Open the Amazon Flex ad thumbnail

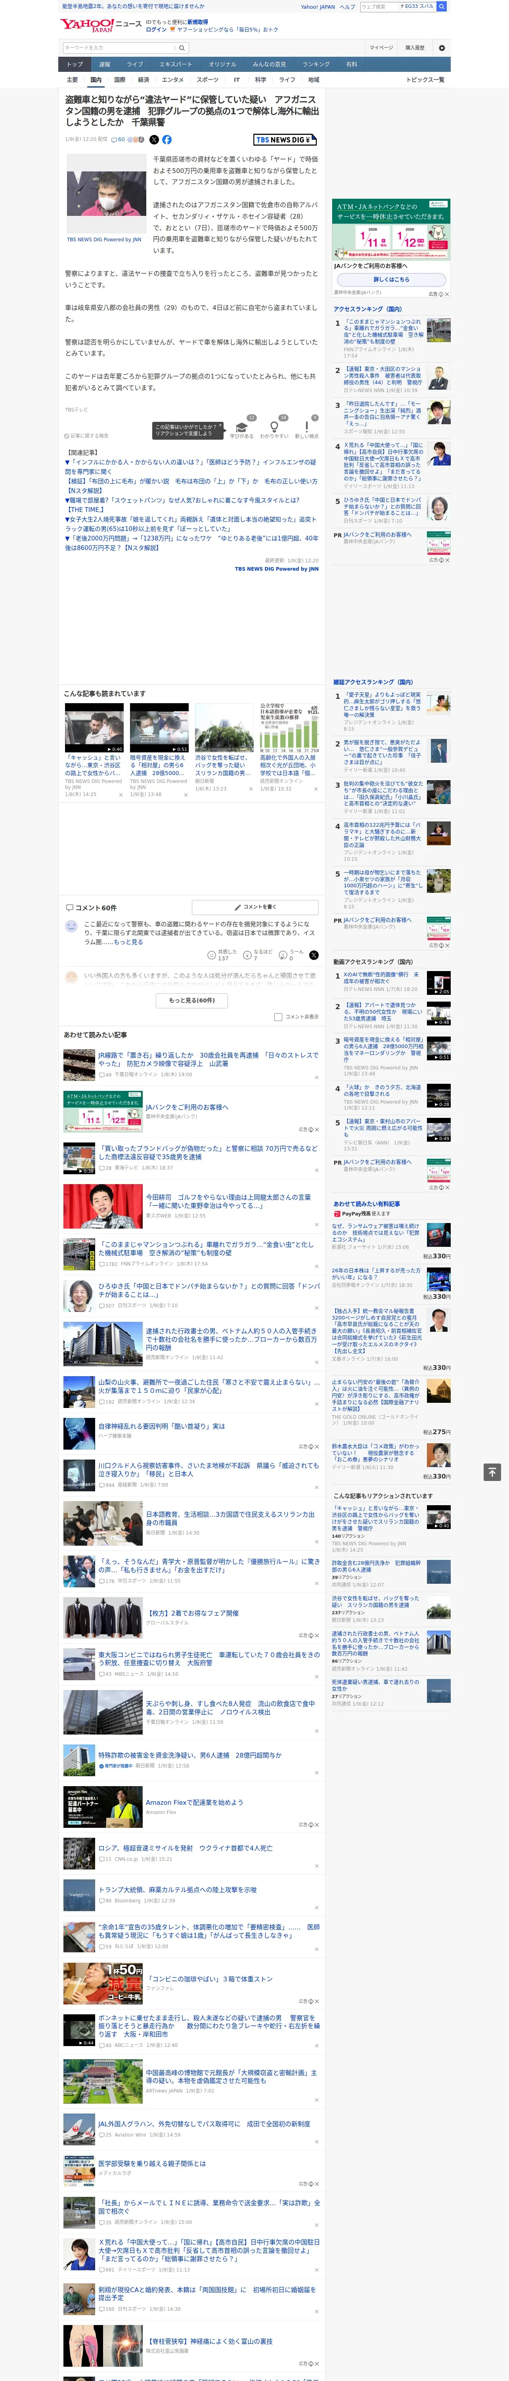coord(103,1807)
